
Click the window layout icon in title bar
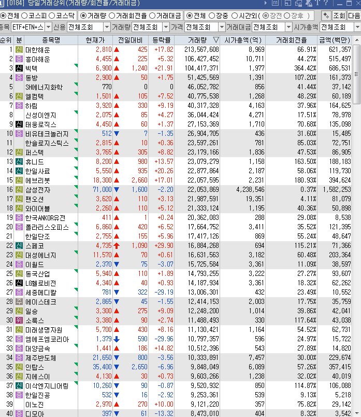[x=287, y=3]
